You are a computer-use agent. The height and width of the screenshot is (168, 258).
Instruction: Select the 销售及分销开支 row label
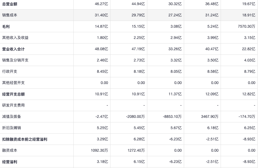[15, 60]
